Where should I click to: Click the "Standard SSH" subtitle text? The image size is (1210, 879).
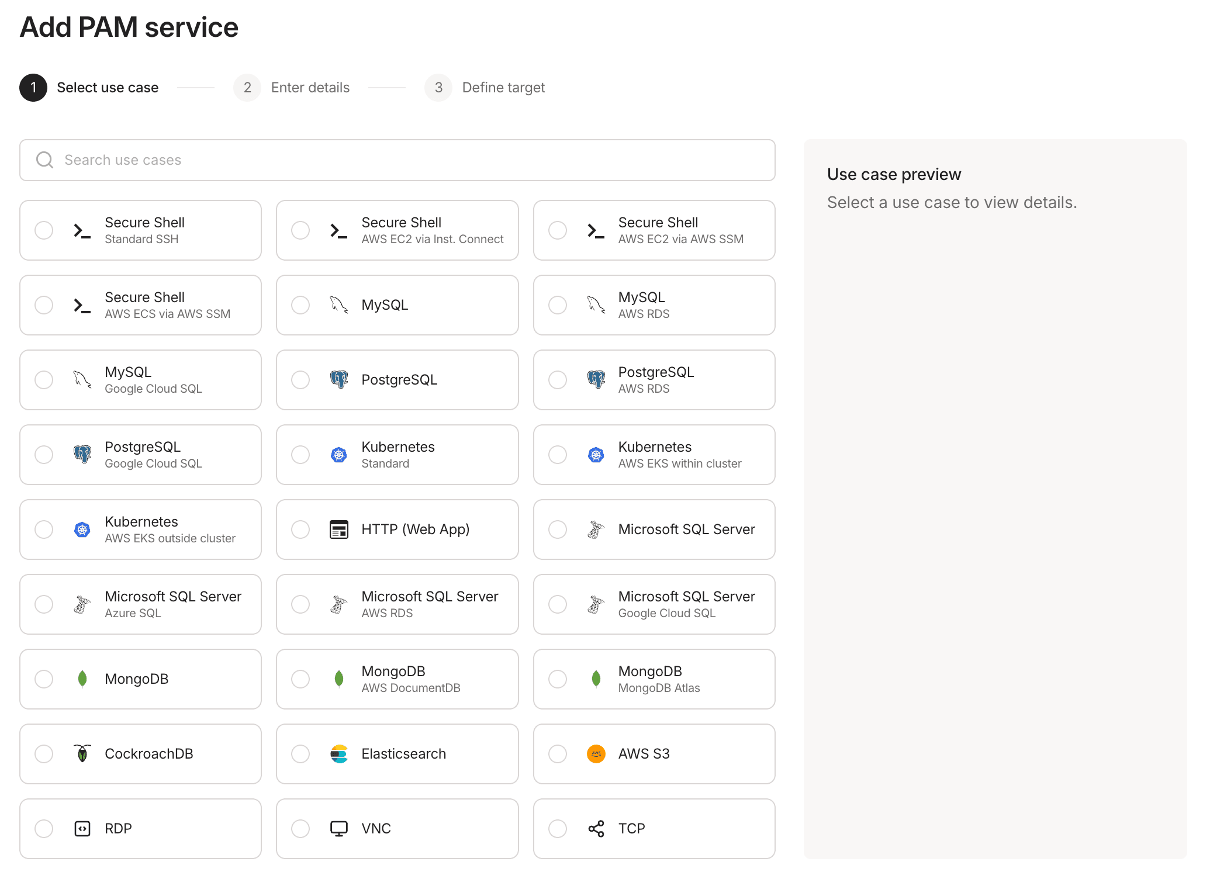pyautogui.click(x=141, y=239)
